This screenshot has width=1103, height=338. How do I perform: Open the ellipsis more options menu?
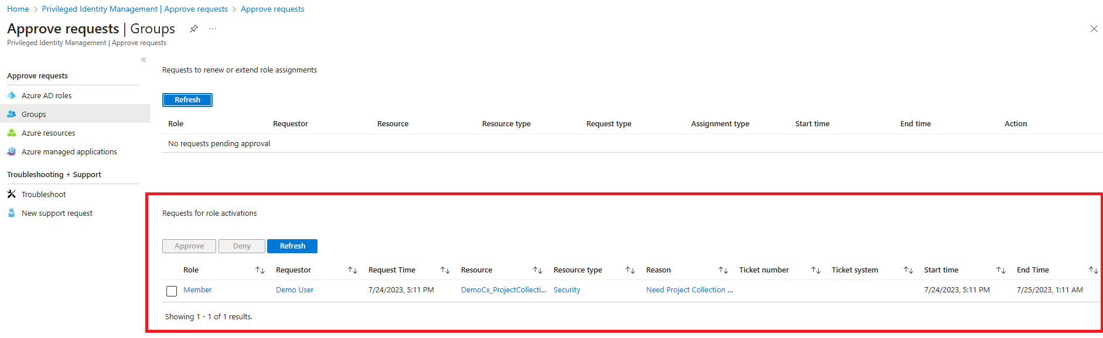pyautogui.click(x=213, y=29)
